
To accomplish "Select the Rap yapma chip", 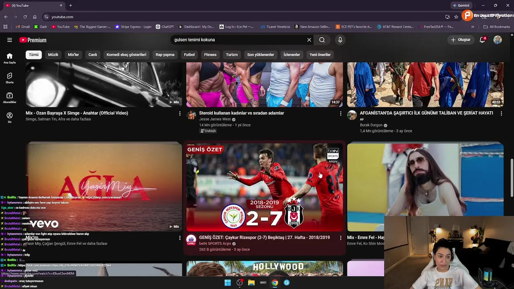I will (x=165, y=55).
